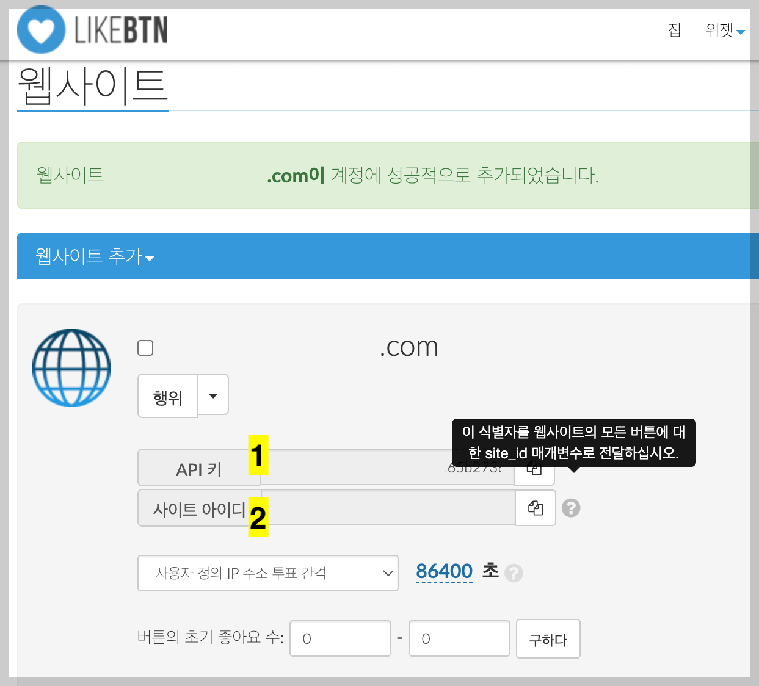Copy the 사이트 아이디 value
The height and width of the screenshot is (686, 759).
click(535, 508)
